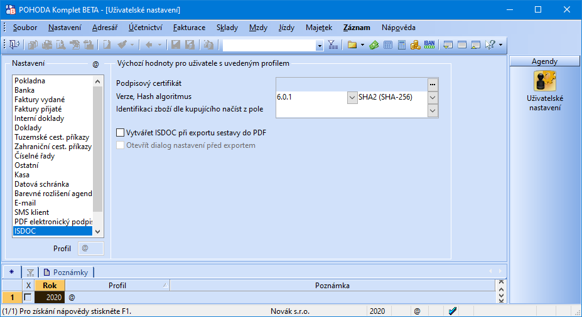Viewport: 582px width, 317px height.
Task: Click the greyed paste clipboard icon
Action: 208,45
